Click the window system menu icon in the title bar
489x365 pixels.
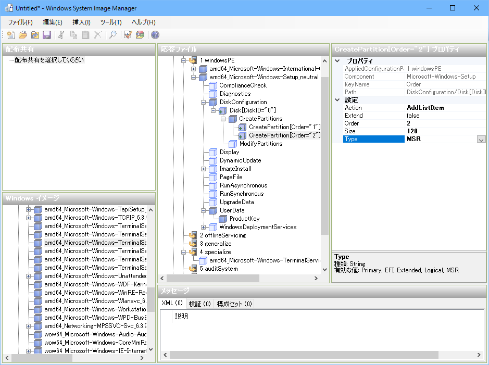(x=9, y=8)
